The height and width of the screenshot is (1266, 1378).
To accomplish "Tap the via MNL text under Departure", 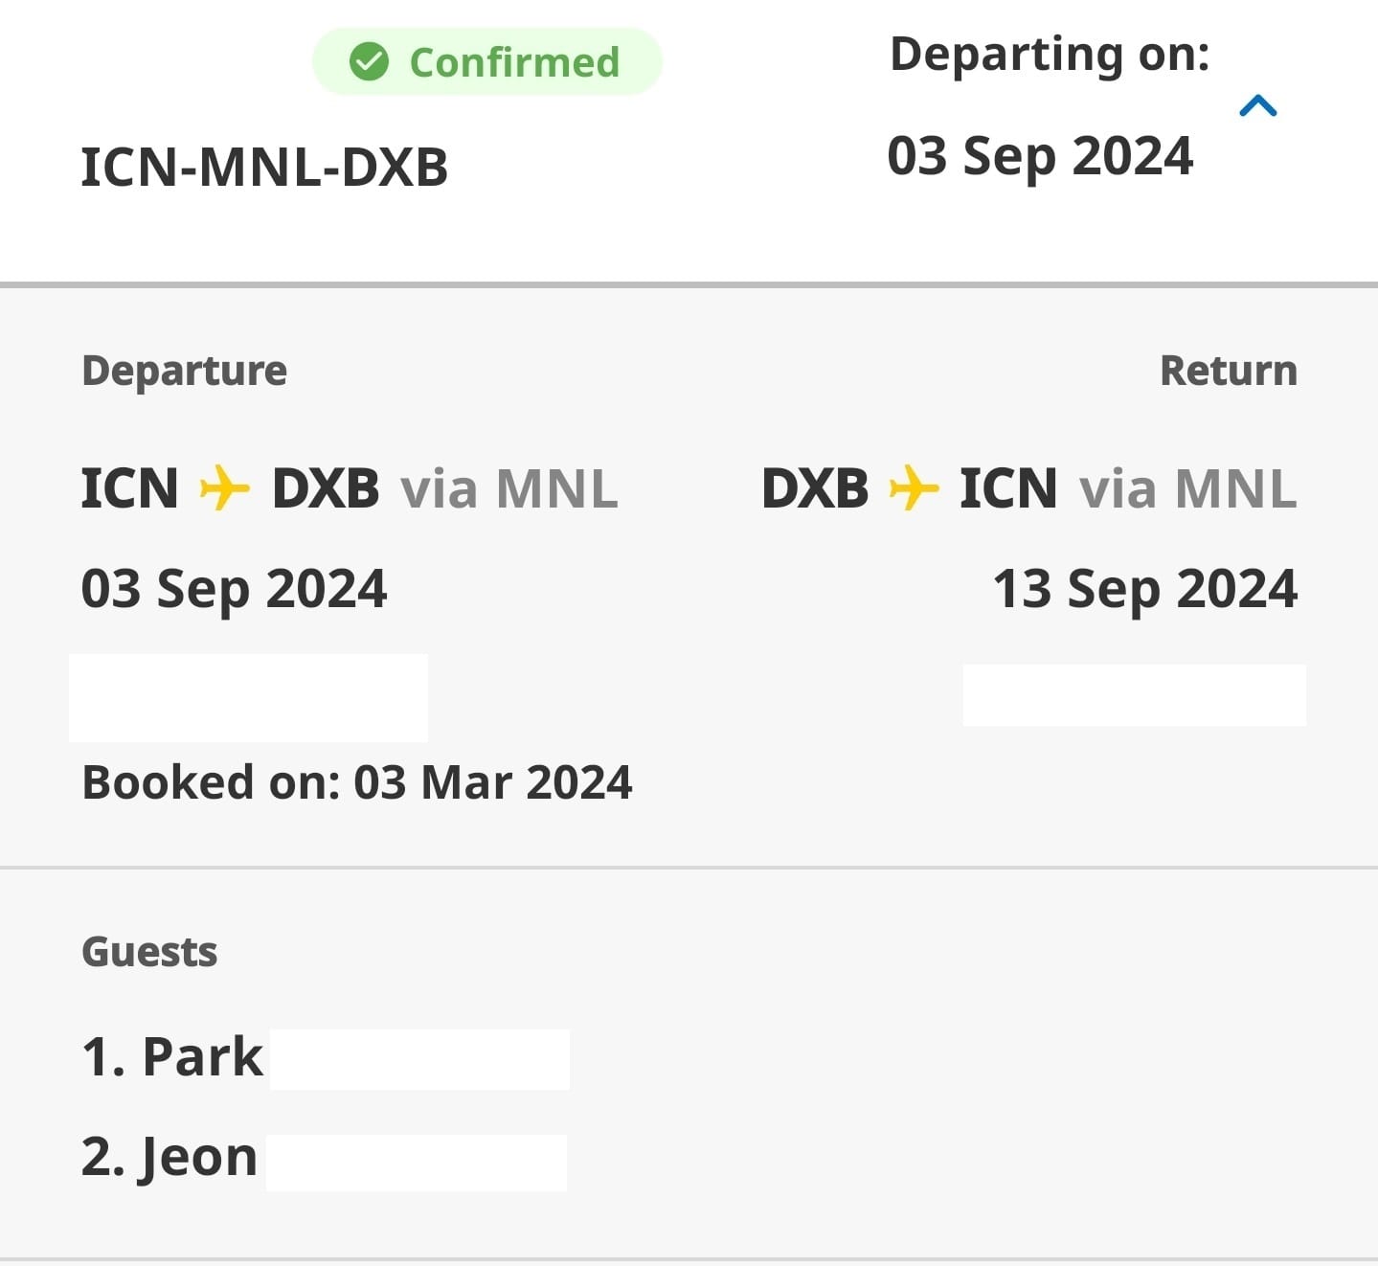I will coord(508,488).
